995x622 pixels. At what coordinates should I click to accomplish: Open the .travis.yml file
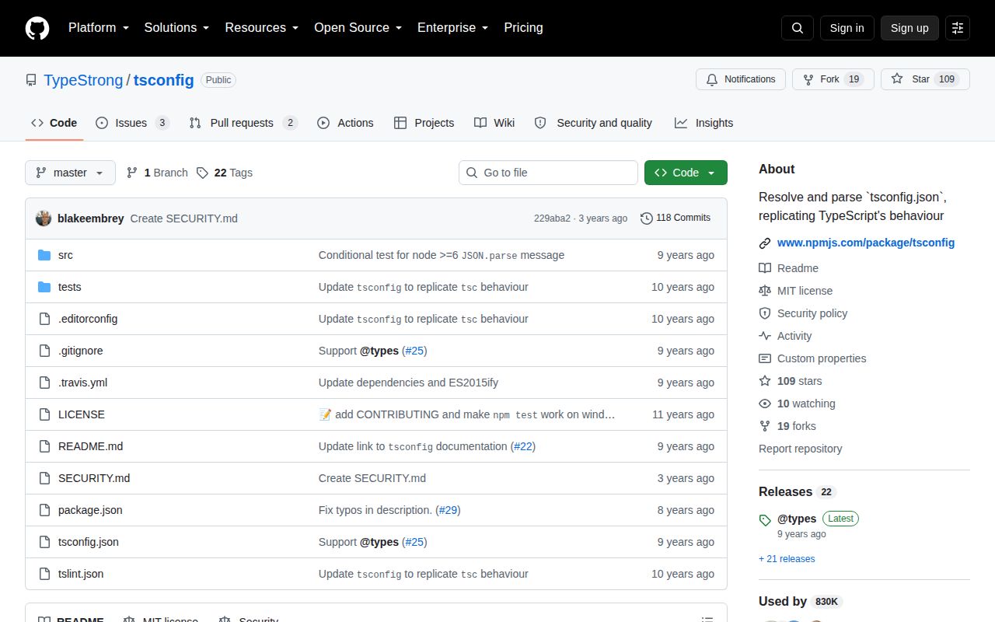tap(82, 383)
